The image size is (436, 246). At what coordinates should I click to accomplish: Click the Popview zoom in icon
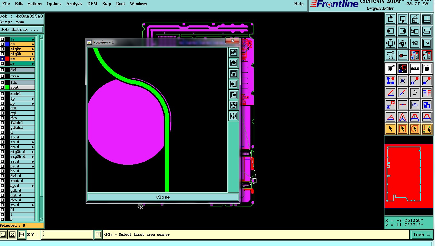(233, 105)
